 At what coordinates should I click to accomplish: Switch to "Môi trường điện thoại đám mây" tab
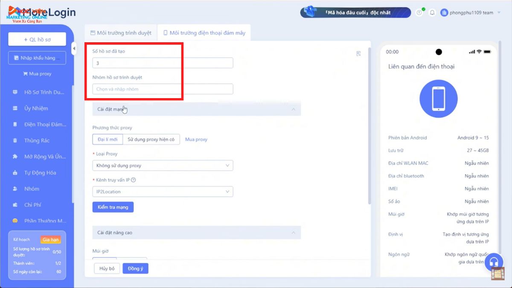(x=204, y=33)
